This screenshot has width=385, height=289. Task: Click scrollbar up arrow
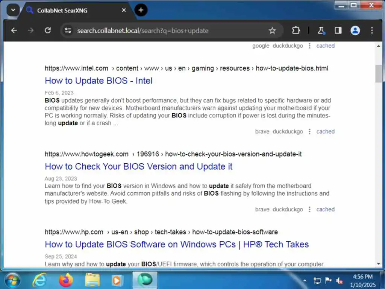(x=378, y=46)
